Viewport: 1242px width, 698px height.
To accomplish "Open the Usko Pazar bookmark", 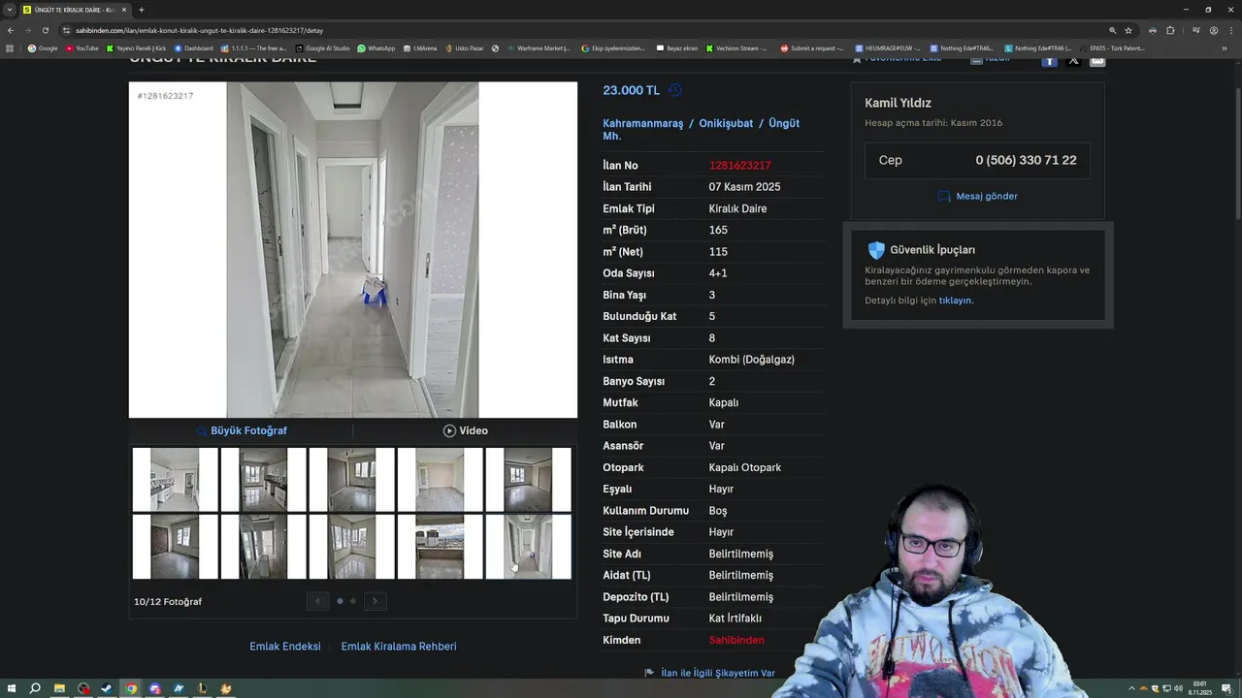I will (465, 48).
